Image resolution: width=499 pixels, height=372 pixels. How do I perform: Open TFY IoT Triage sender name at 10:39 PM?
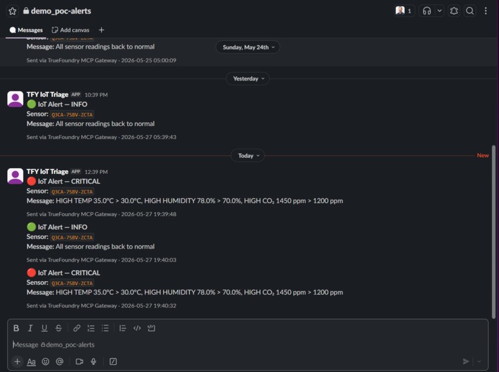click(47, 95)
